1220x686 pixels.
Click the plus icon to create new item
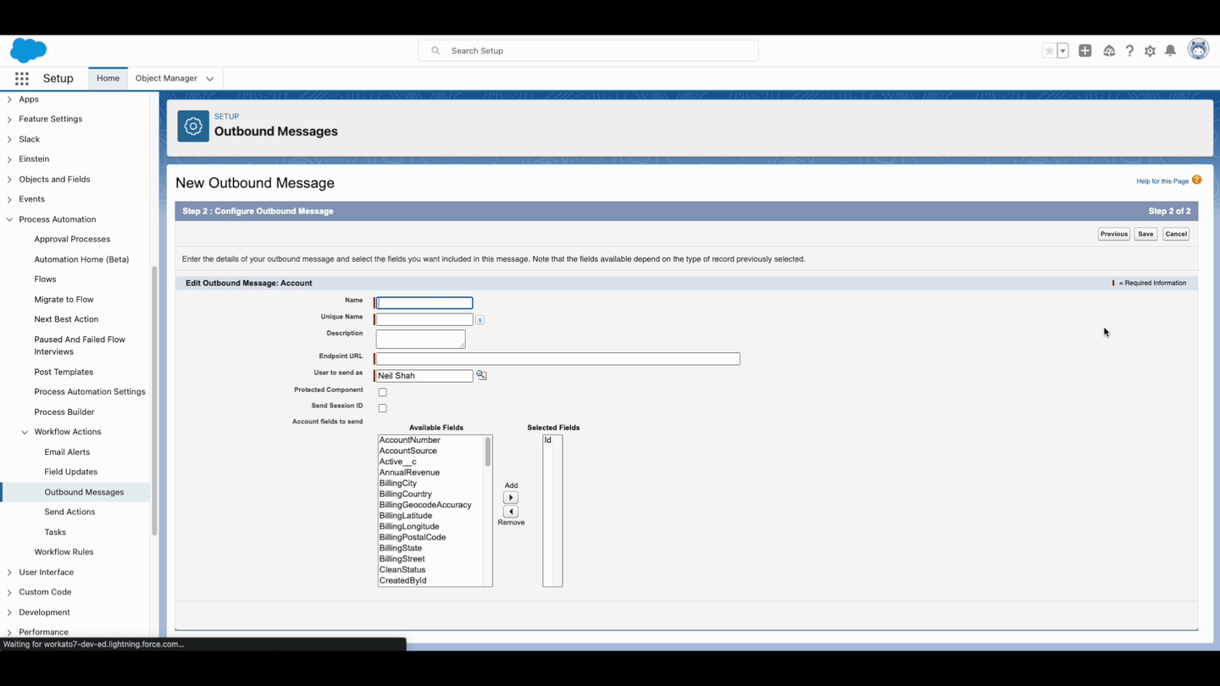1085,51
